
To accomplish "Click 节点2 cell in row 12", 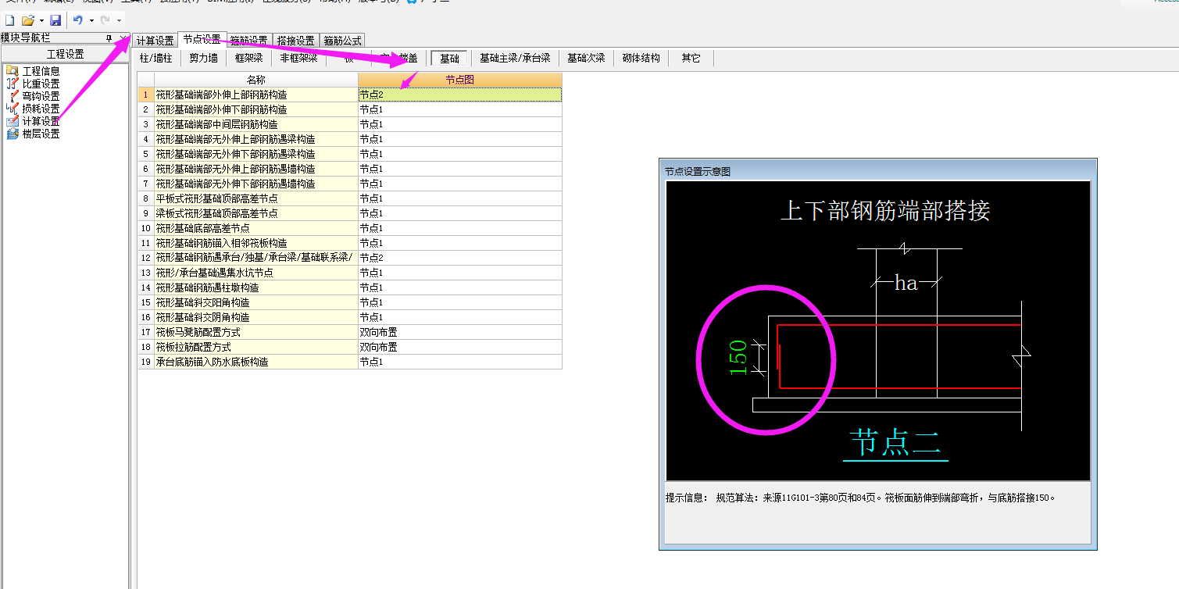I will (459, 258).
